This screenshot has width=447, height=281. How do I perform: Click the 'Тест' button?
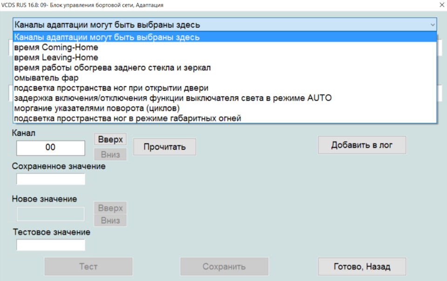(88, 267)
